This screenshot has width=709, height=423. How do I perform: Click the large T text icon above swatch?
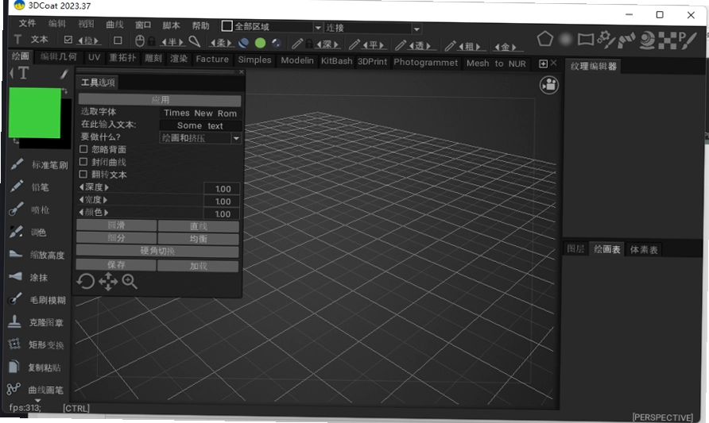pyautogui.click(x=23, y=73)
